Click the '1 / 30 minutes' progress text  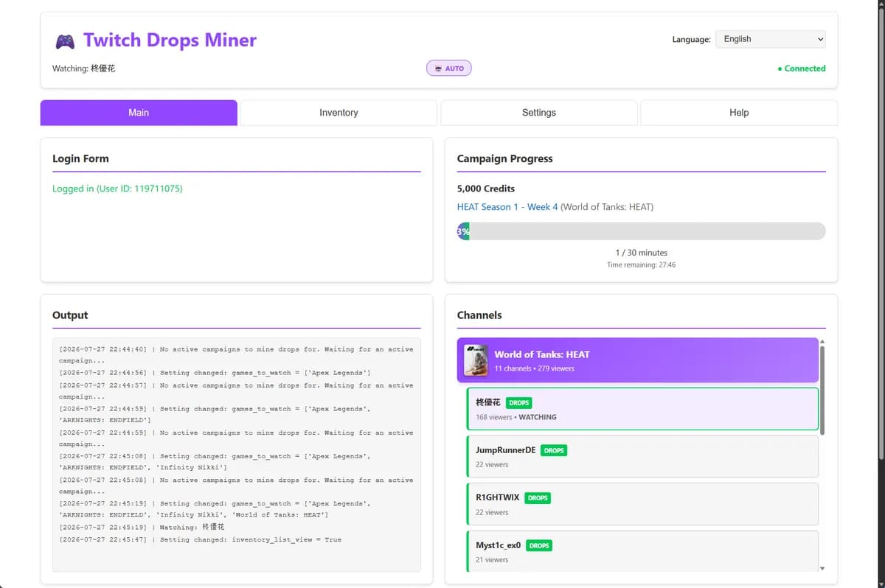(x=641, y=253)
